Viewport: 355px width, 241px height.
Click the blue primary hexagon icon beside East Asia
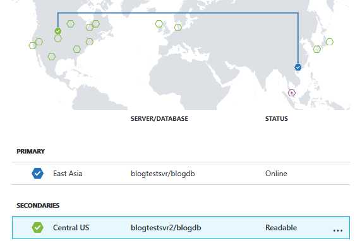37,174
